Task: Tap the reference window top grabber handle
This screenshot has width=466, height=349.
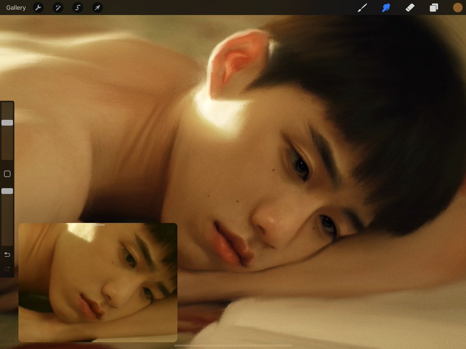Action: point(98,224)
